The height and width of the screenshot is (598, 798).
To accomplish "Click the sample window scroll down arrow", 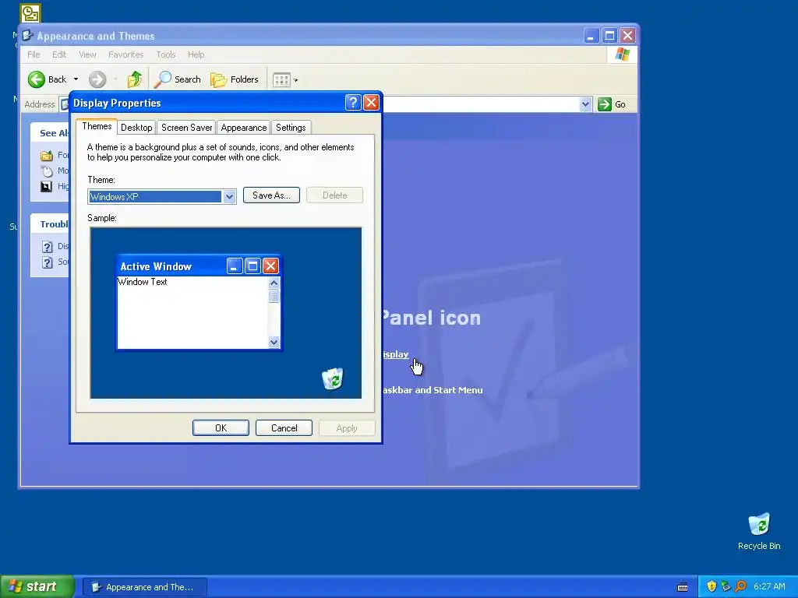I will [274, 343].
